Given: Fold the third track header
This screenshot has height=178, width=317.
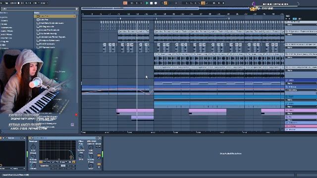Looking at the screenshot, I should 287,44.
